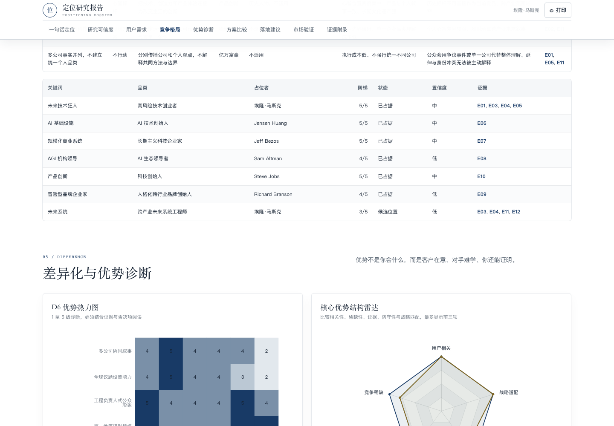
Task: Open evidence links E01, E03, E04, E05
Action: [x=500, y=106]
